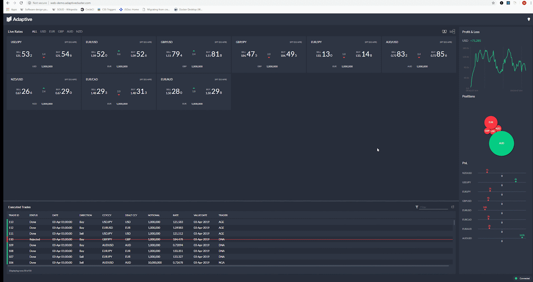This screenshot has height=282, width=533.
Task: Open the SOLID - Wikipedia bookmark
Action: pos(65,10)
